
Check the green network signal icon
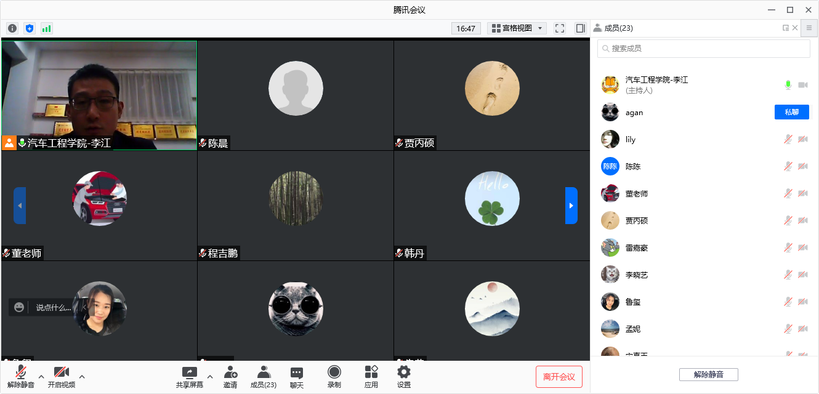pyautogui.click(x=47, y=28)
